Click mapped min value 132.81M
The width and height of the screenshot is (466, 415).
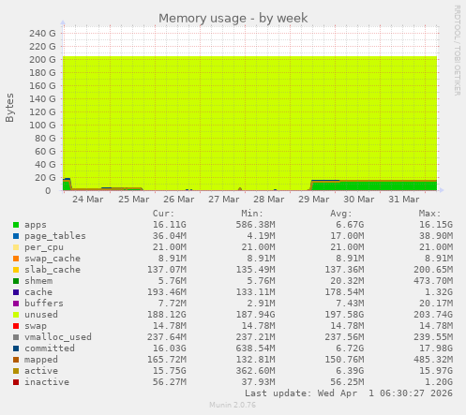click(x=255, y=360)
